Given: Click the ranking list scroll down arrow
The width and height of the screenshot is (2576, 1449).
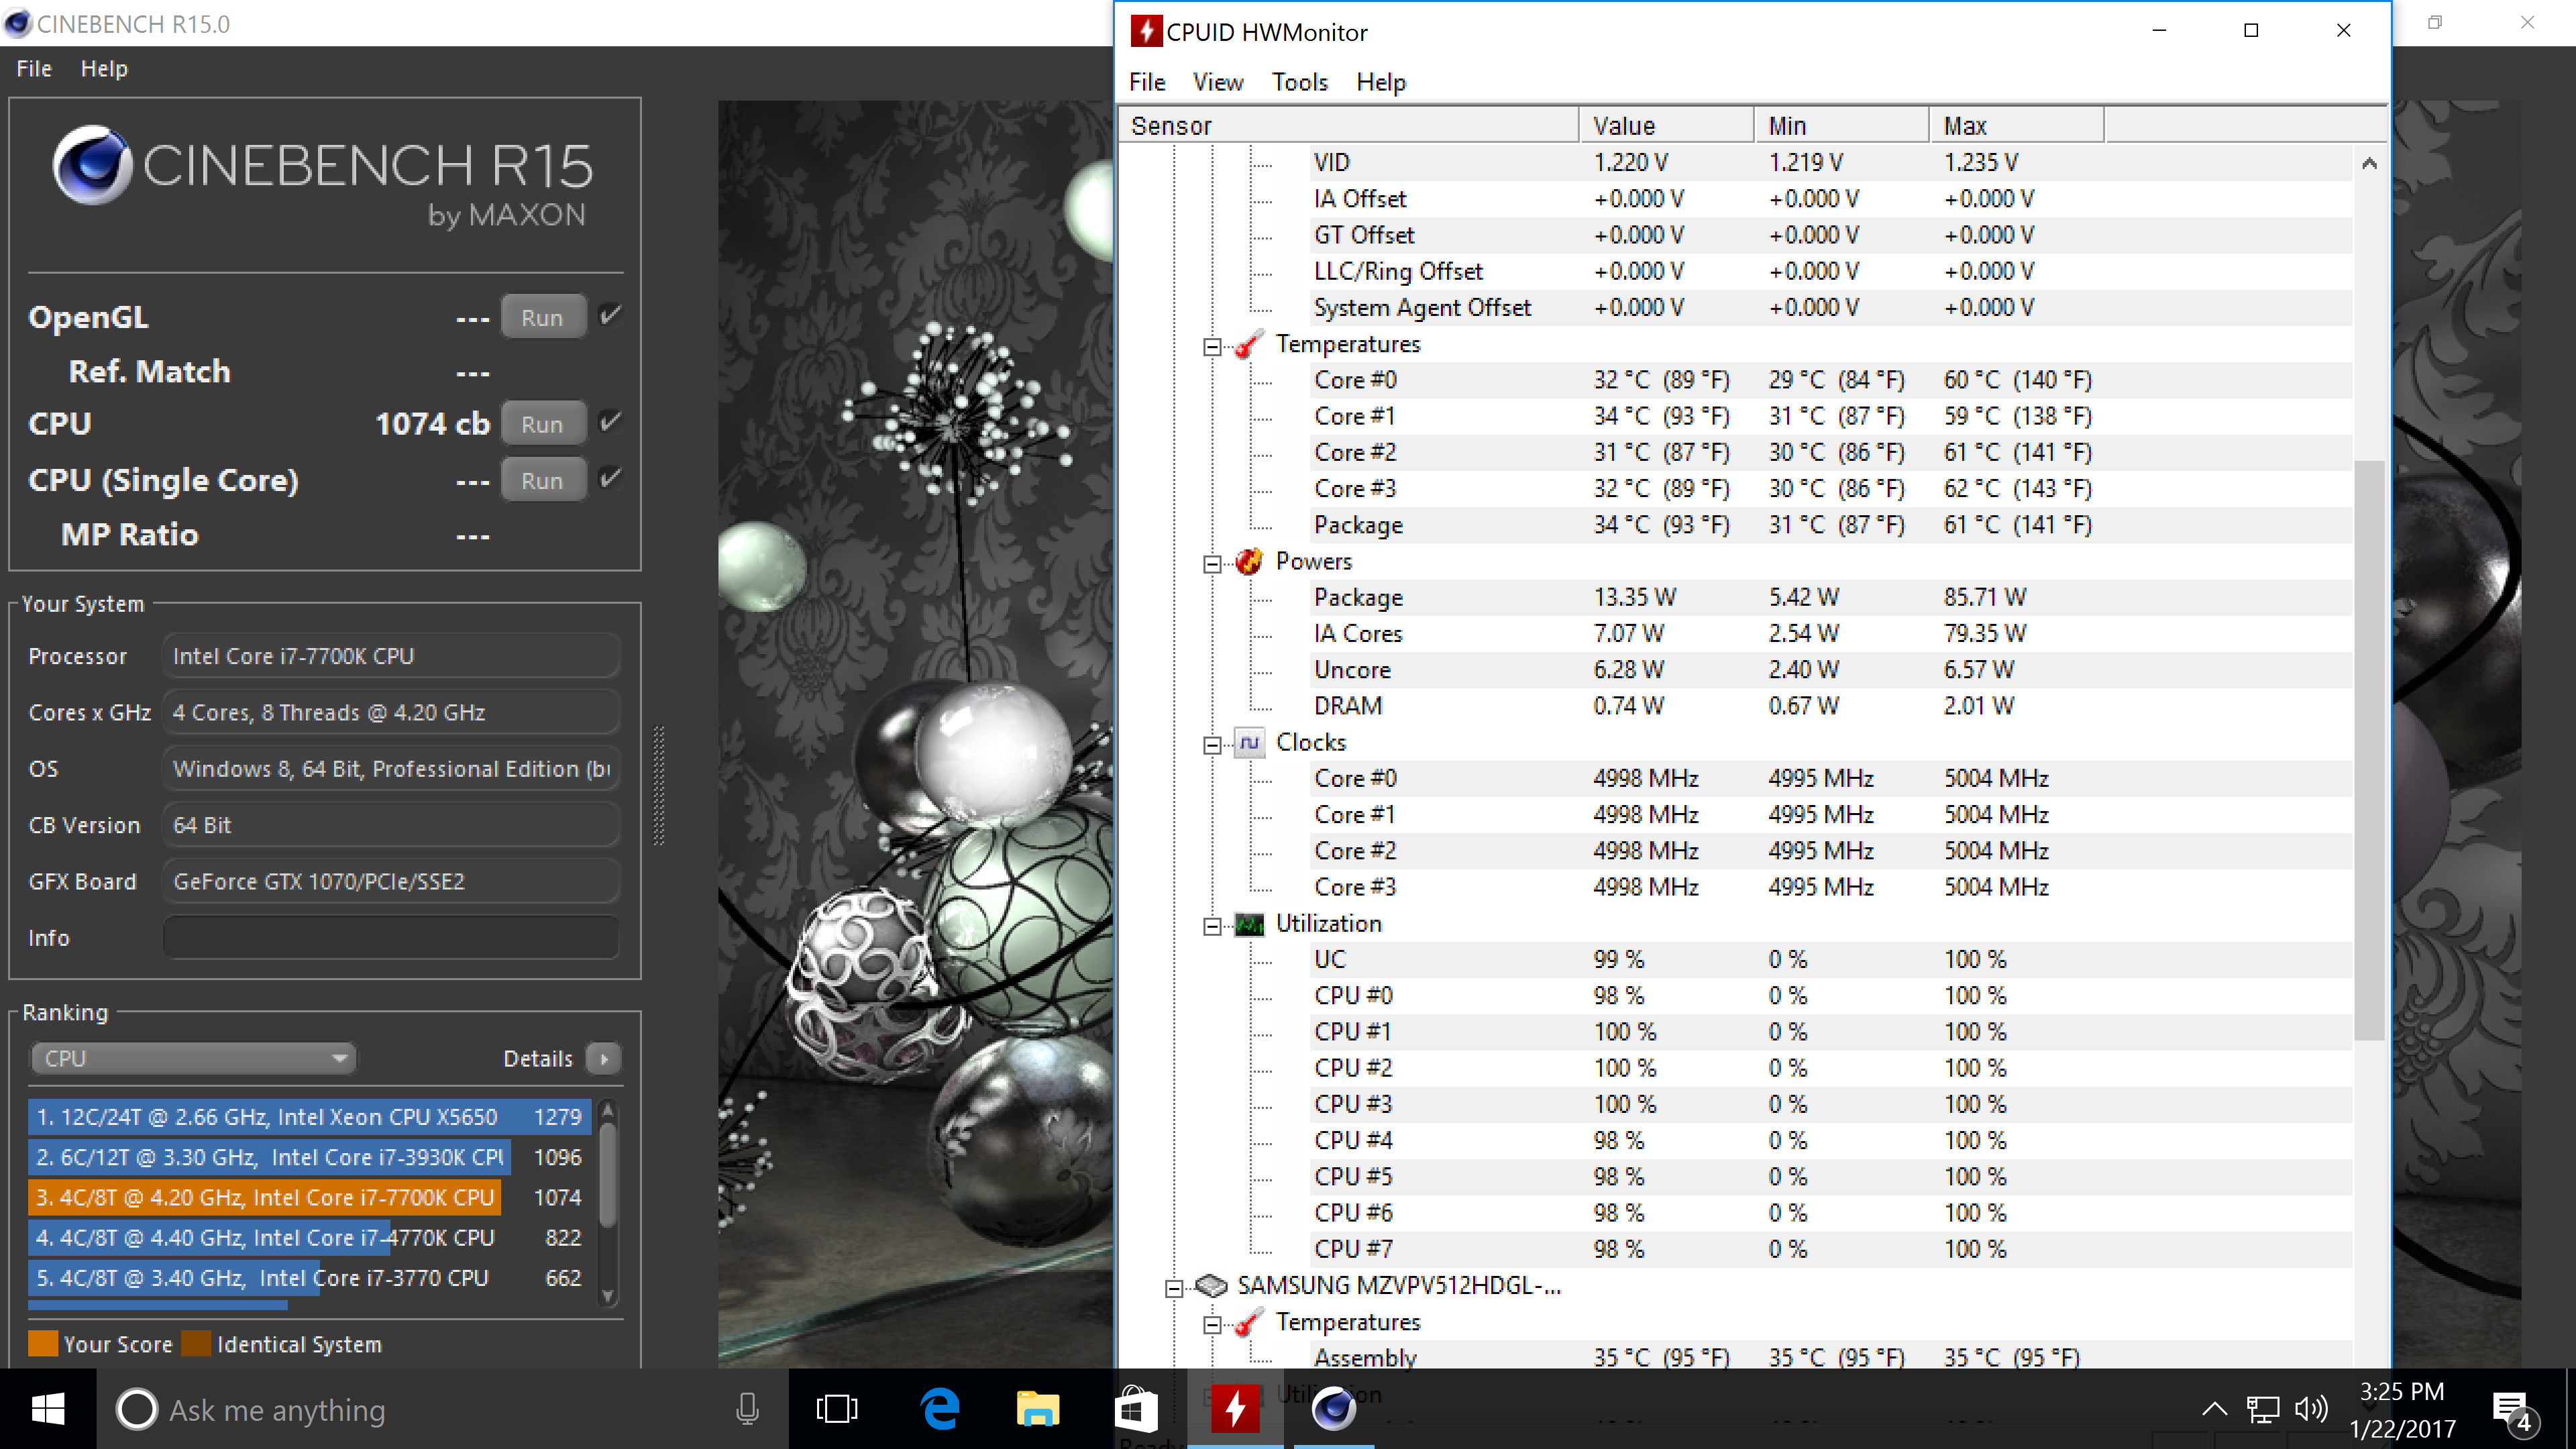Looking at the screenshot, I should [x=607, y=1296].
